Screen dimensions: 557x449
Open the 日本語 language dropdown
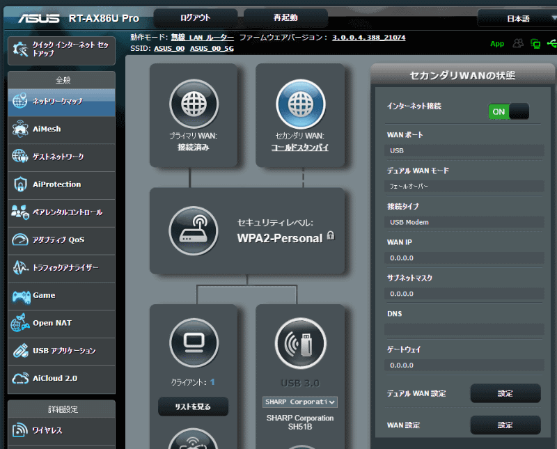[518, 19]
